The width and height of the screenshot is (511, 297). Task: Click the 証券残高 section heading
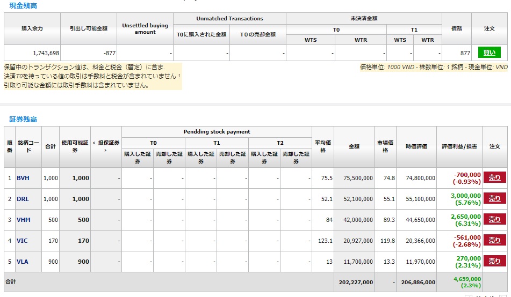[23, 119]
